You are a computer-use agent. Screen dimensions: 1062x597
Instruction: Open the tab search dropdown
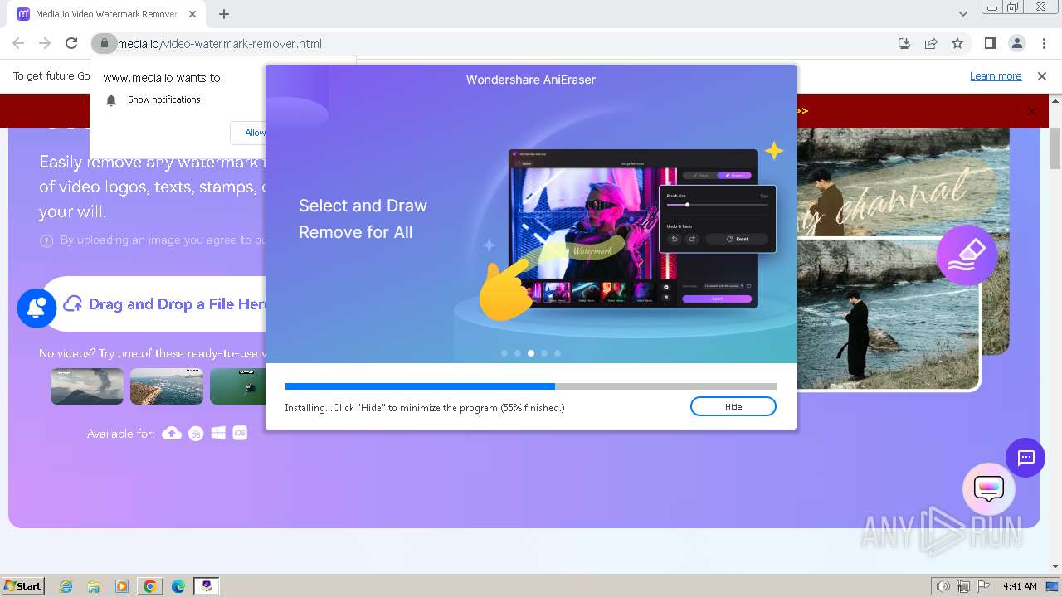tap(963, 14)
